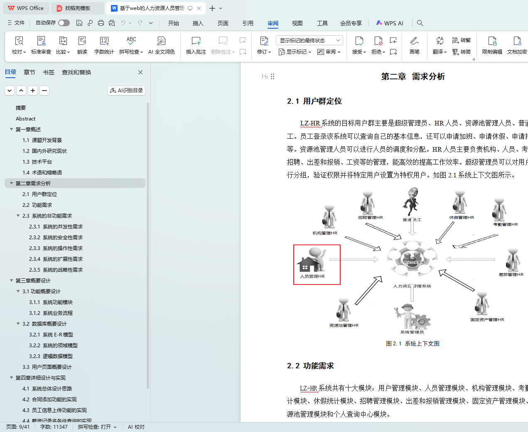Go to 3.1.2 系统业务流程 heading
The width and height of the screenshot is (528, 432).
click(x=51, y=313)
